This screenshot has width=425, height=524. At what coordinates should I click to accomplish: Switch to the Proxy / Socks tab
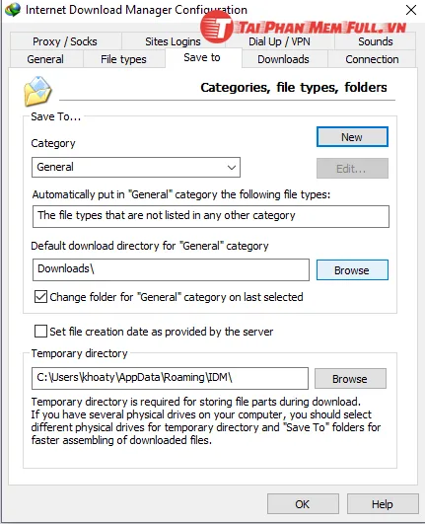(65, 41)
